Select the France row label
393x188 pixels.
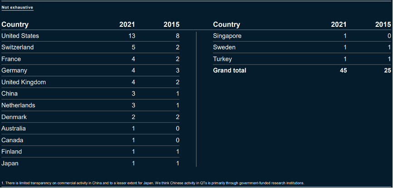(11, 59)
